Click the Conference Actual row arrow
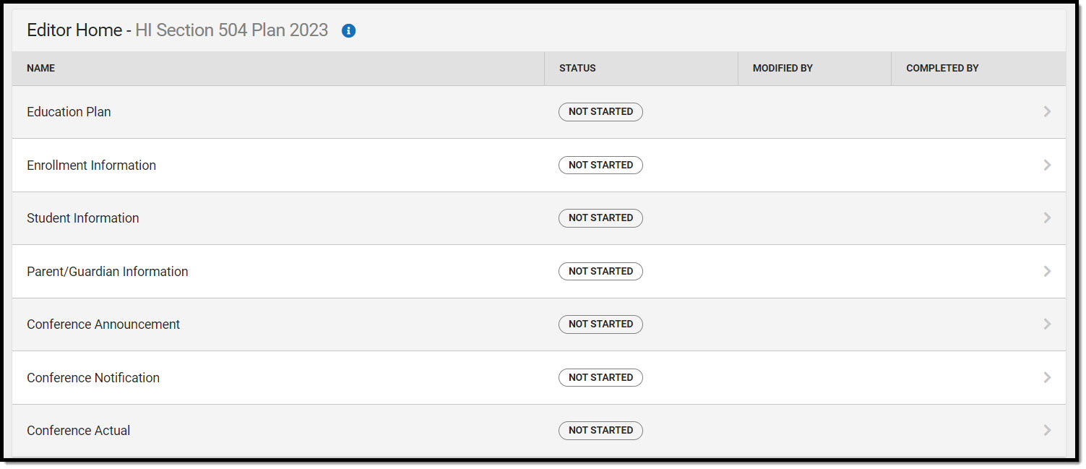The height and width of the screenshot is (469, 1086). 1047,431
